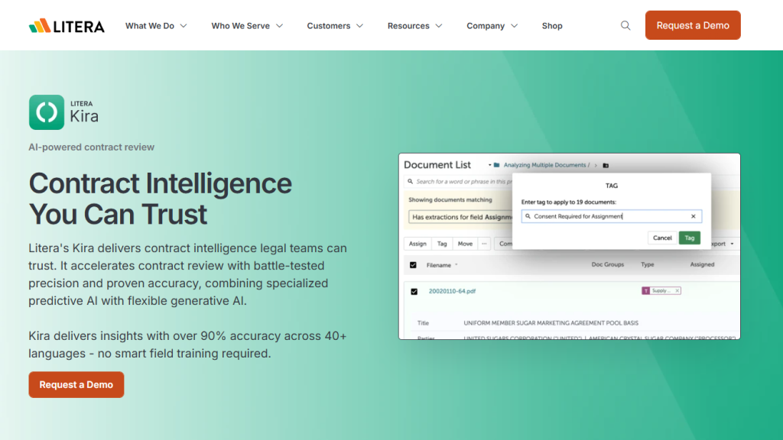Expand the Who We Serve menu
This screenshot has width=783, height=440.
click(x=247, y=26)
